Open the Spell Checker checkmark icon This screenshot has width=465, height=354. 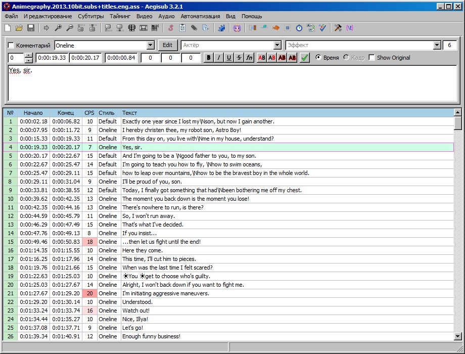(x=322, y=28)
